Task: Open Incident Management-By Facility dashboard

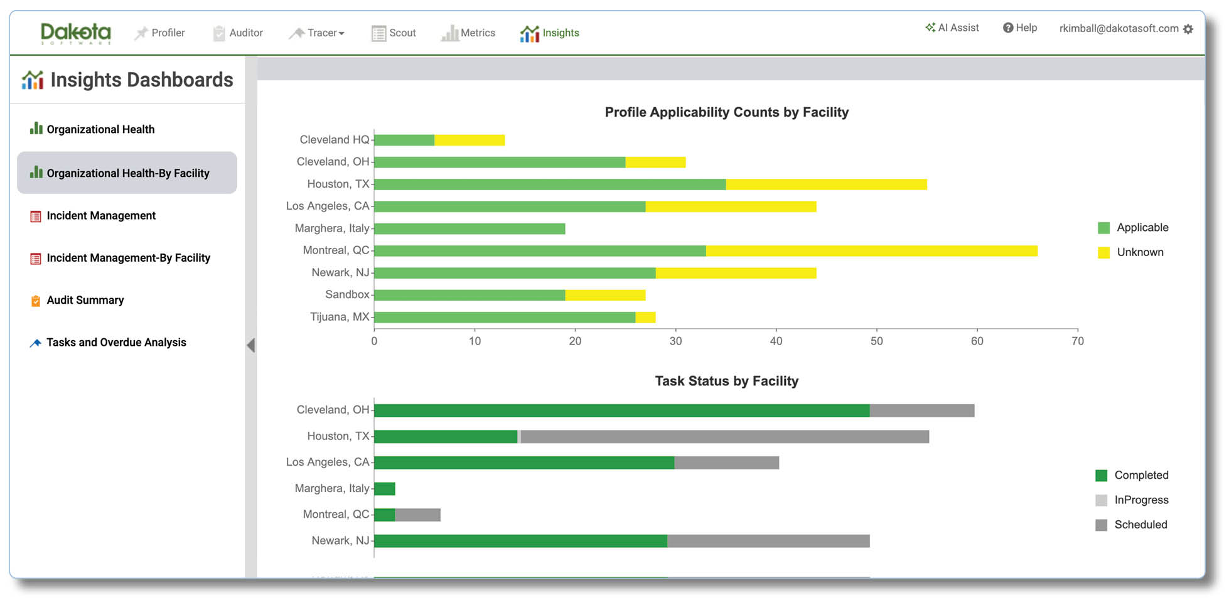Action: 120,258
